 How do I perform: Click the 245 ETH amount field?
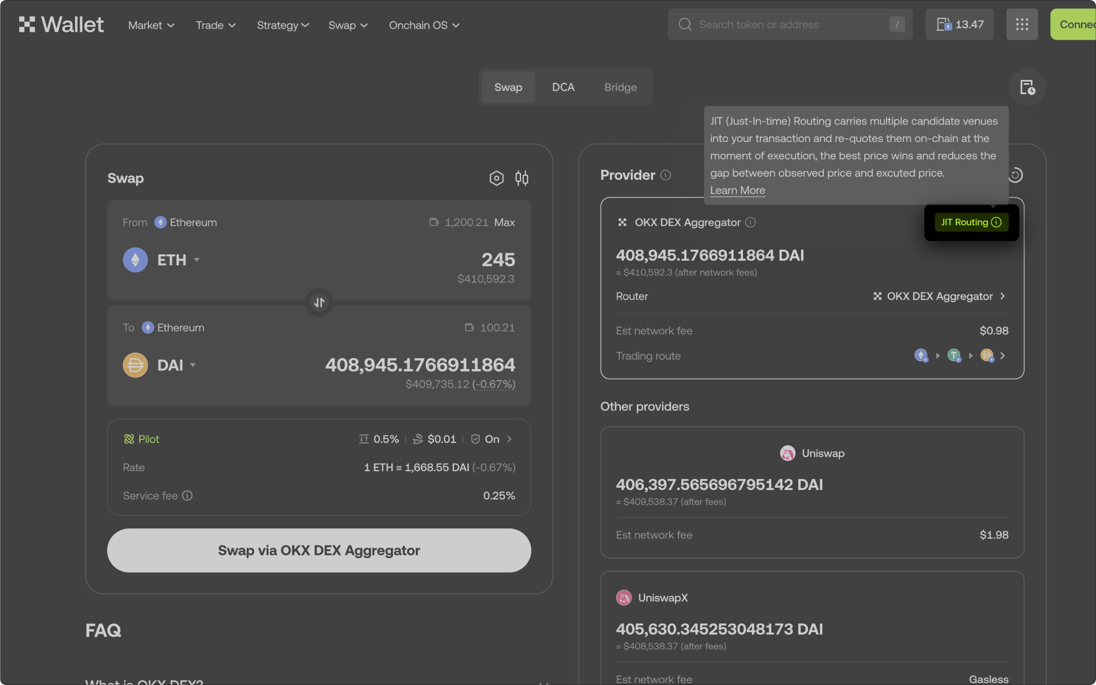tap(498, 260)
